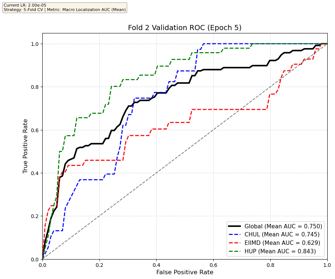
Task: Click the 0.4 tick label on x-axis
Action: pos(156,265)
